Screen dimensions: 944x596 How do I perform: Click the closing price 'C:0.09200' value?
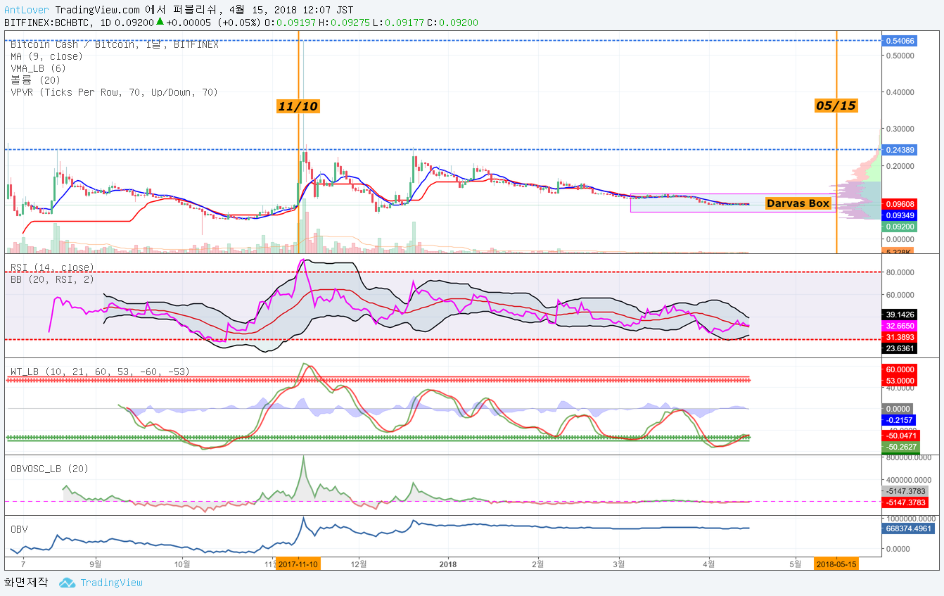[453, 23]
